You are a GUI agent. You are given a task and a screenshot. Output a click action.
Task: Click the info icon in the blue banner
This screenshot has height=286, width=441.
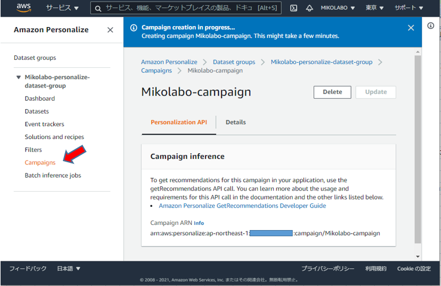click(x=134, y=28)
